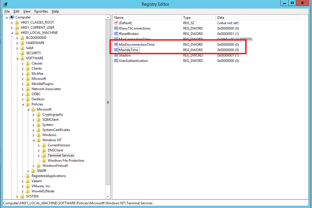Expand the SYSTEM key
Screen dimensions: 312x208
coord(17,197)
